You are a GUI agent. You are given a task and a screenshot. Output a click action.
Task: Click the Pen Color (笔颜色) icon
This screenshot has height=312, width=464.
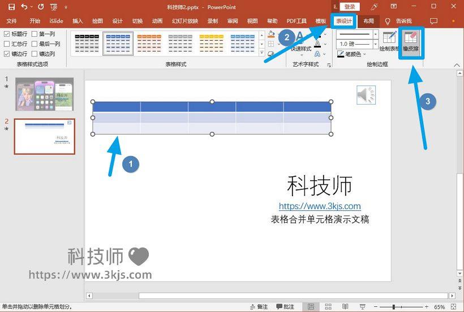(341, 54)
